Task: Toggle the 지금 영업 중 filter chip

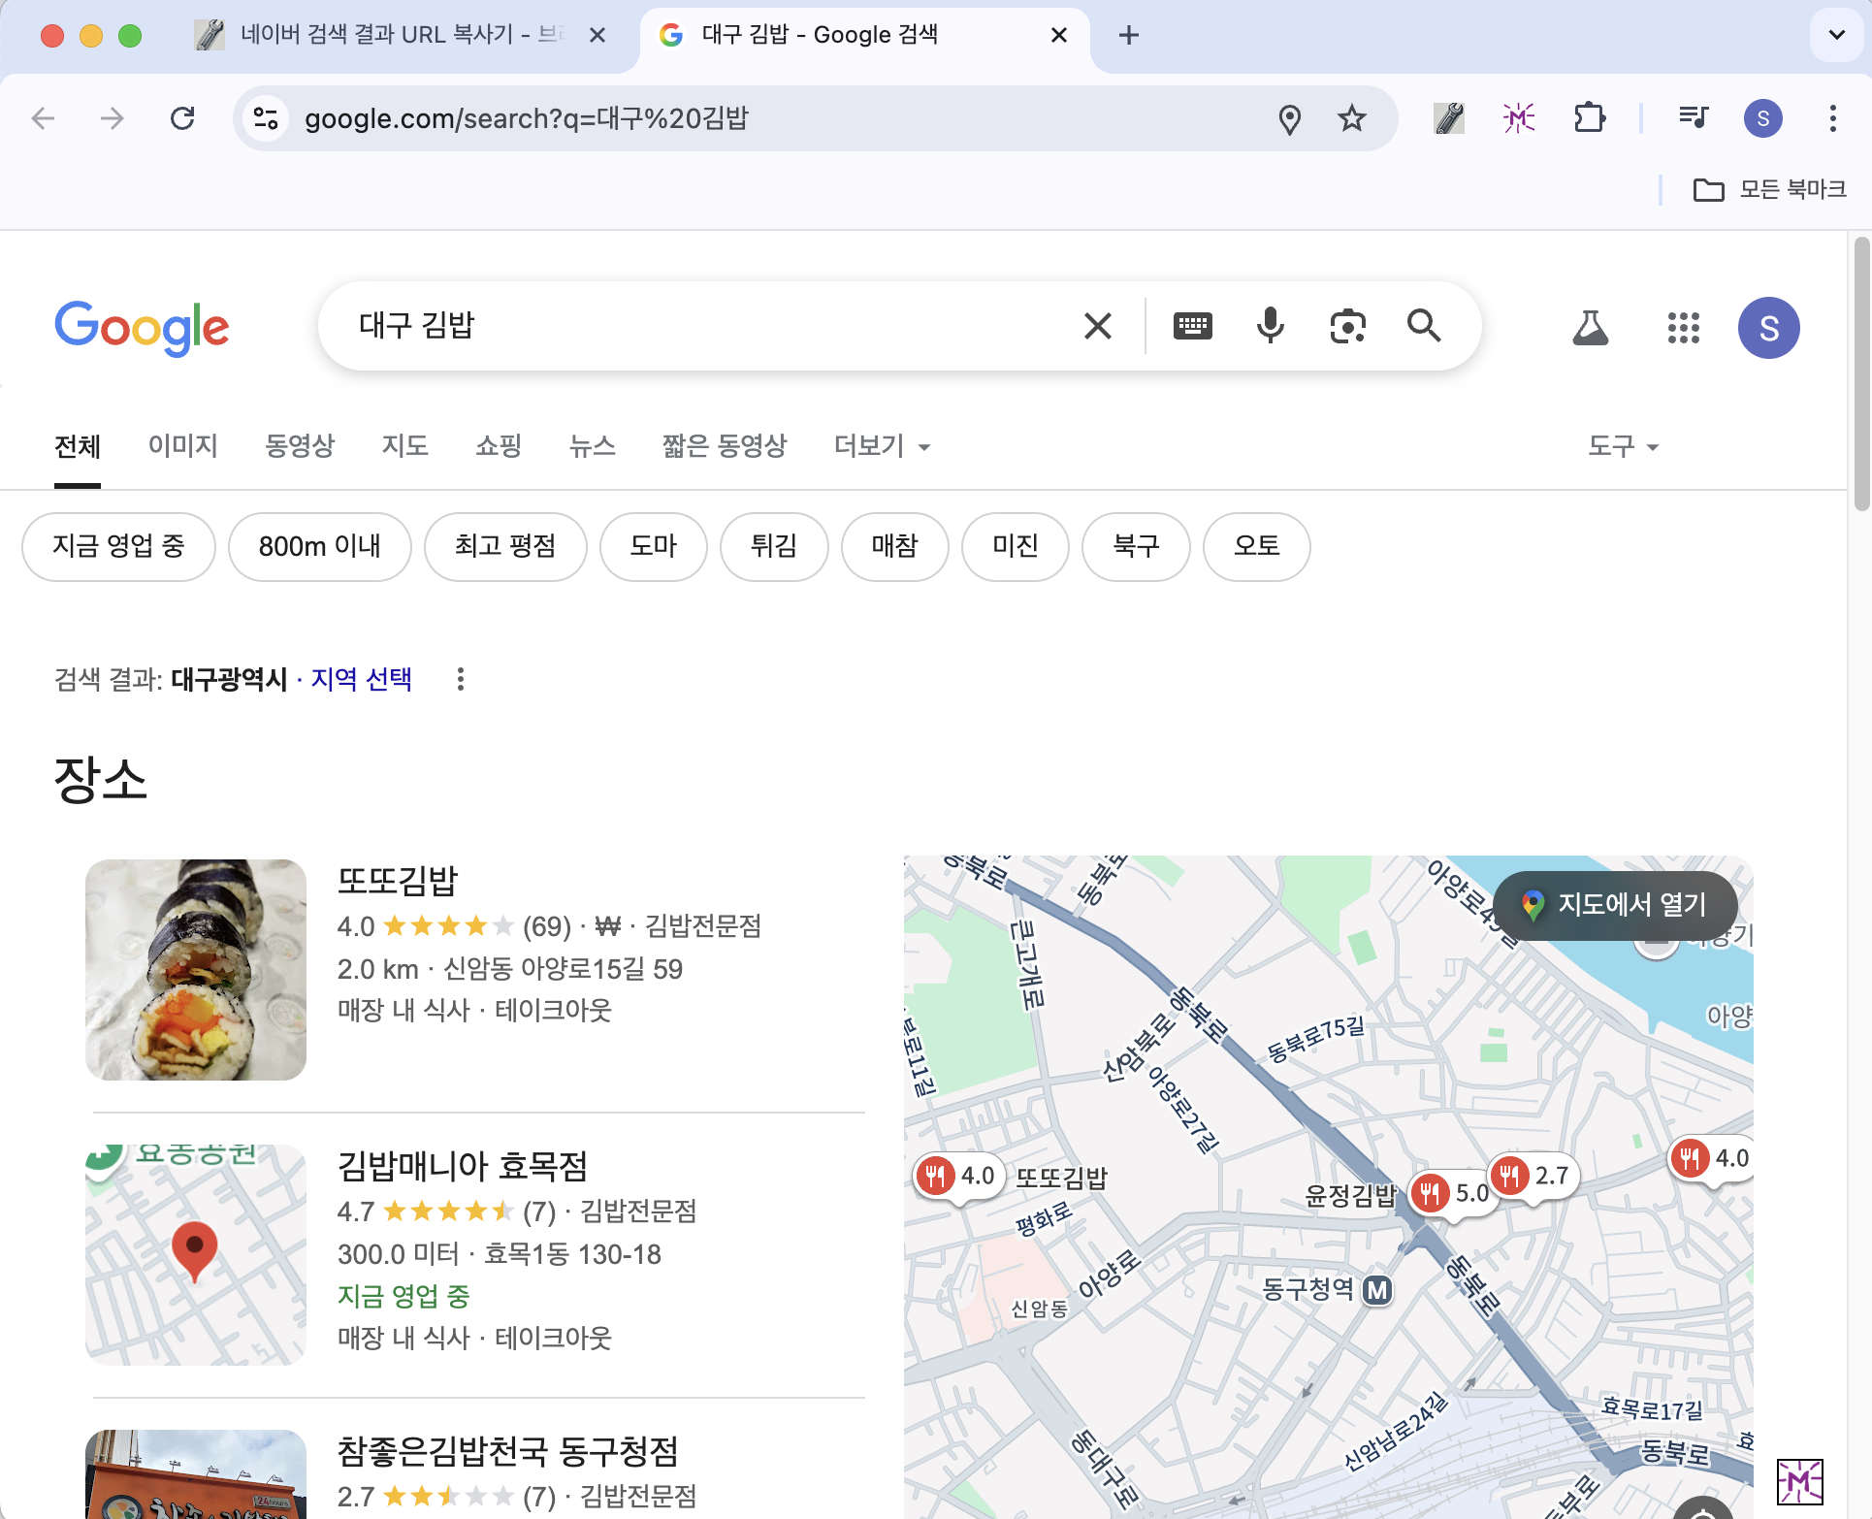Action: coord(118,547)
